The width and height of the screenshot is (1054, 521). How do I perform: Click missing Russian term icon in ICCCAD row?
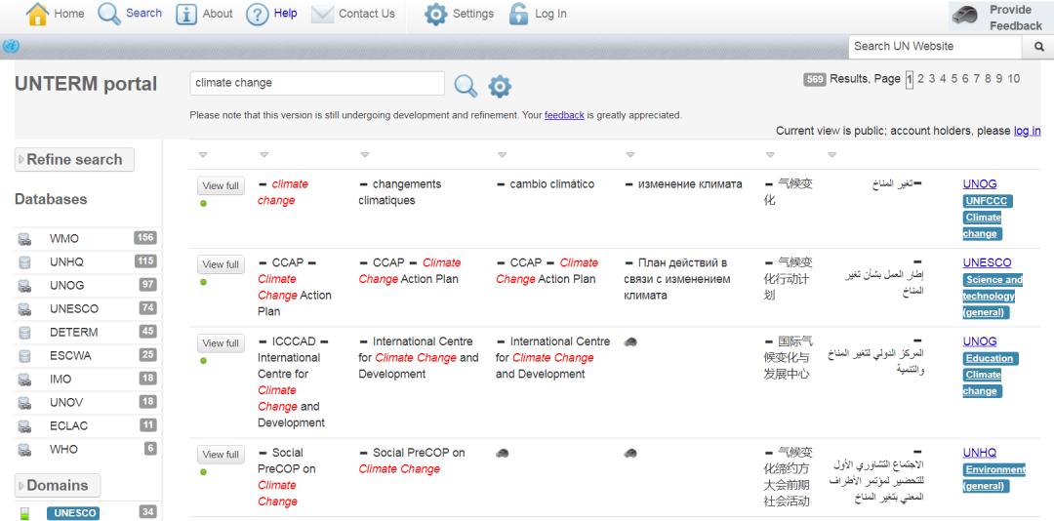(630, 341)
